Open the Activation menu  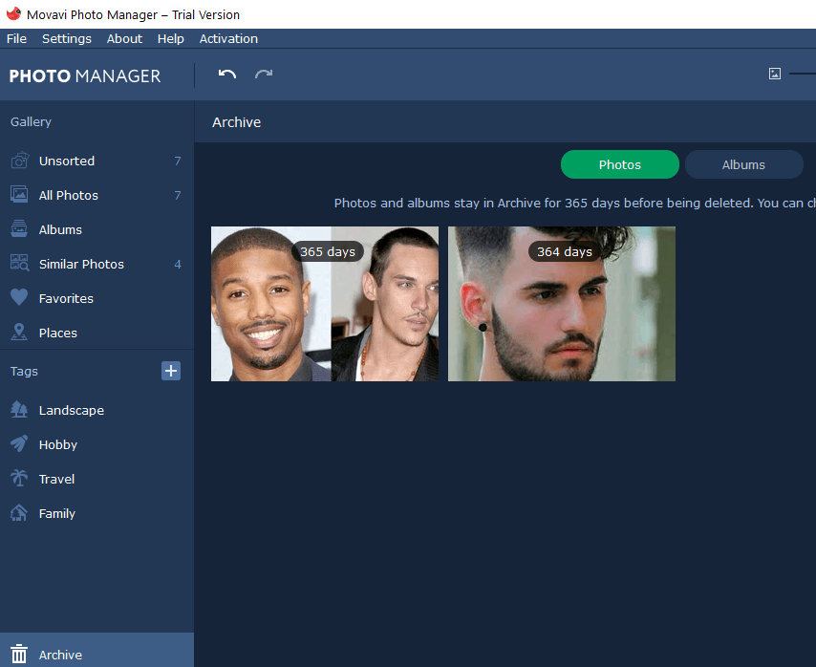(228, 38)
